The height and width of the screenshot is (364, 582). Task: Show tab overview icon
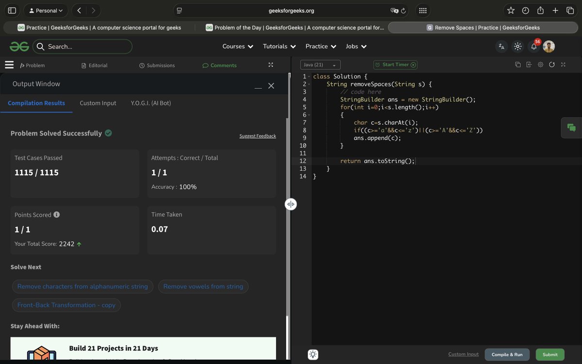tap(570, 10)
